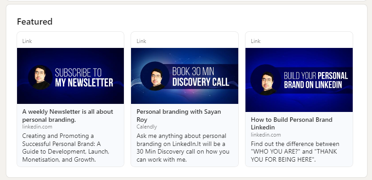Image resolution: width=372 pixels, height=180 pixels.
Task: Open the Book 30 Min Discovery Call banner
Action: click(184, 76)
